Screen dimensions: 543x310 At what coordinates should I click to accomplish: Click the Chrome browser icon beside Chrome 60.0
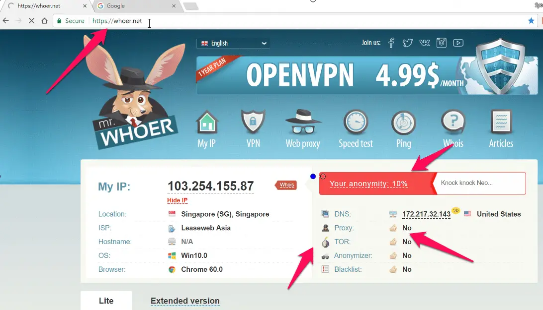click(172, 269)
